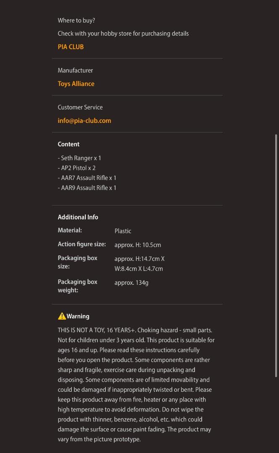Image resolution: width=279 pixels, height=453 pixels.
Task: Click the Additional Info heading
Action: [78, 217]
